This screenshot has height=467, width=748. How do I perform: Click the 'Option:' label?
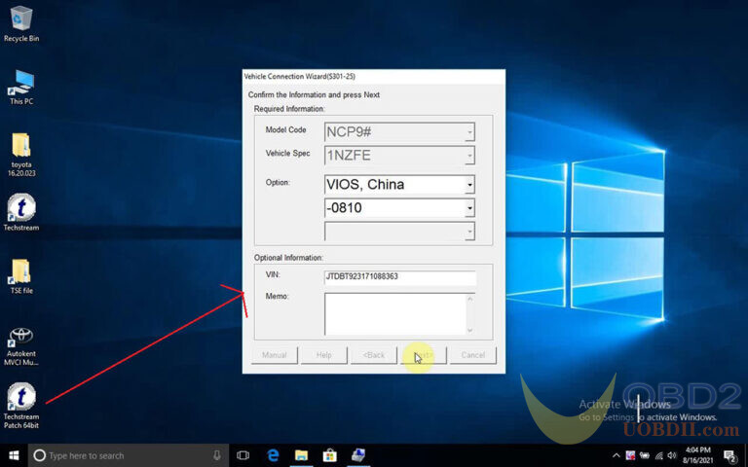click(x=278, y=182)
